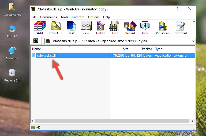206x136 pixels.
Task: Show archive Info
Action: (145, 28)
